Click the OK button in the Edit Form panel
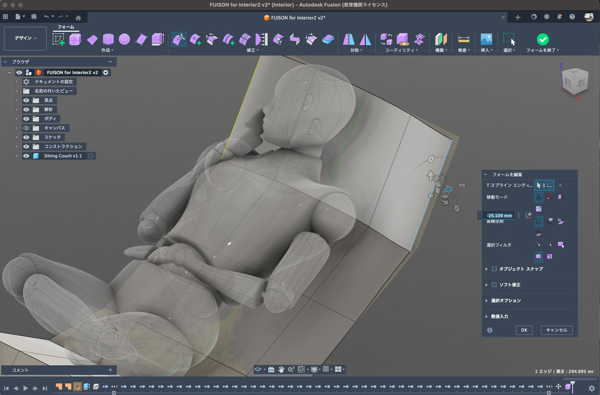600x395 pixels. pyautogui.click(x=524, y=330)
